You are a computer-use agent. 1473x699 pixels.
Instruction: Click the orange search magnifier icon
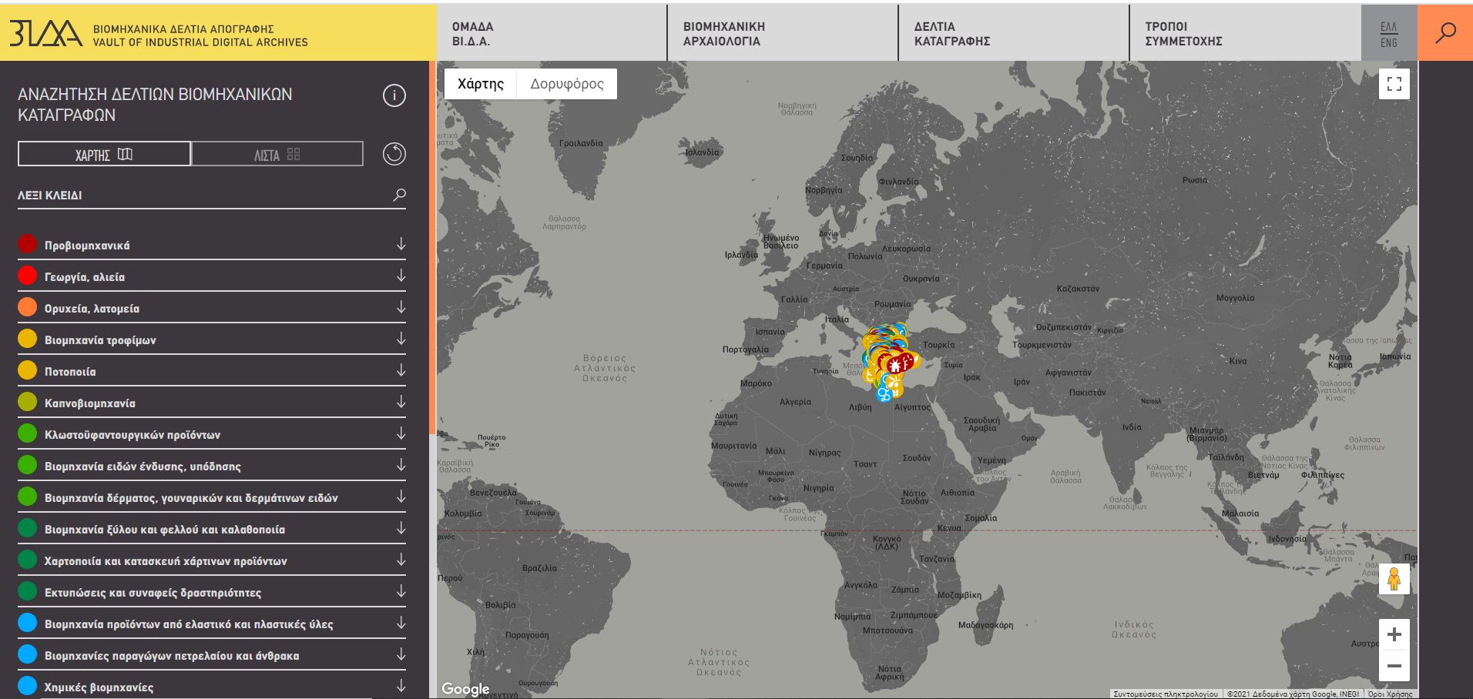pos(1445,33)
